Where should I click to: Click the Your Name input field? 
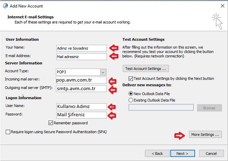[x=81, y=48]
